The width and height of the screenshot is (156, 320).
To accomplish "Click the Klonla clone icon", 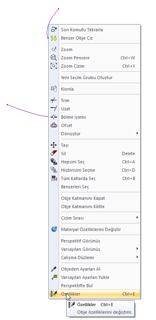I will point(54,89).
